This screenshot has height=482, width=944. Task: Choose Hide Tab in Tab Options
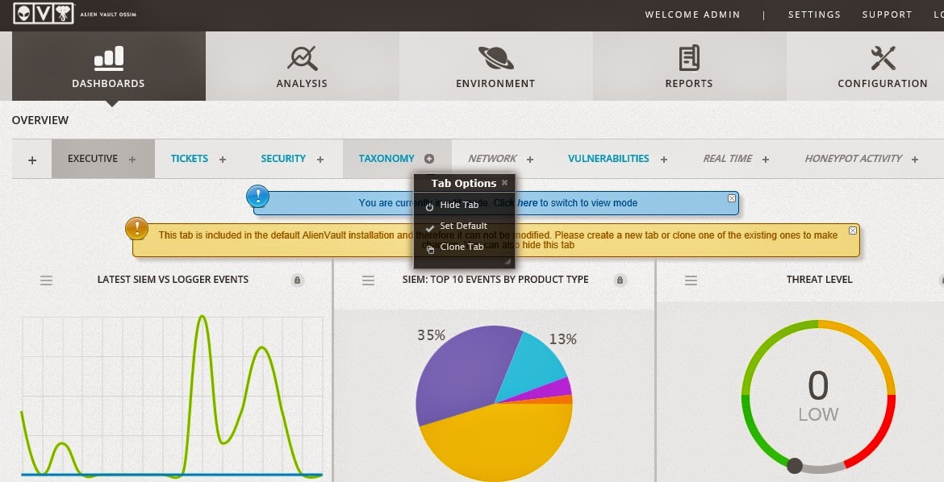(459, 205)
